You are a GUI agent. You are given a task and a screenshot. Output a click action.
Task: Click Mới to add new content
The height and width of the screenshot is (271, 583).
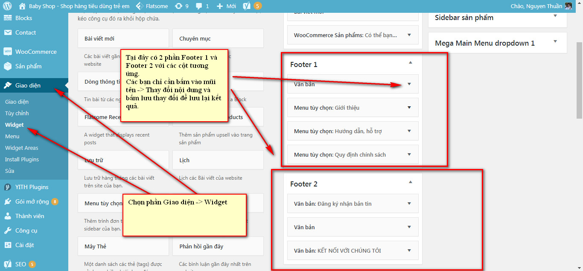point(226,6)
